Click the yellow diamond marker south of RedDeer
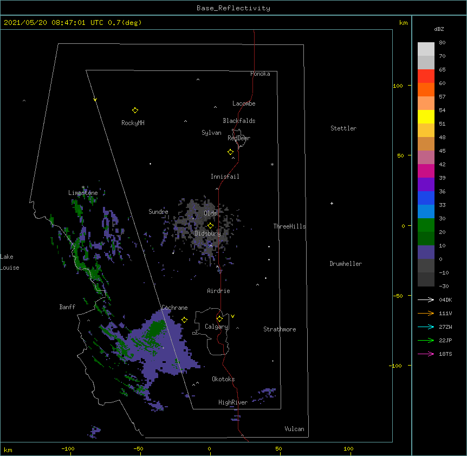Screen dimensions: 467x456 coord(230,152)
